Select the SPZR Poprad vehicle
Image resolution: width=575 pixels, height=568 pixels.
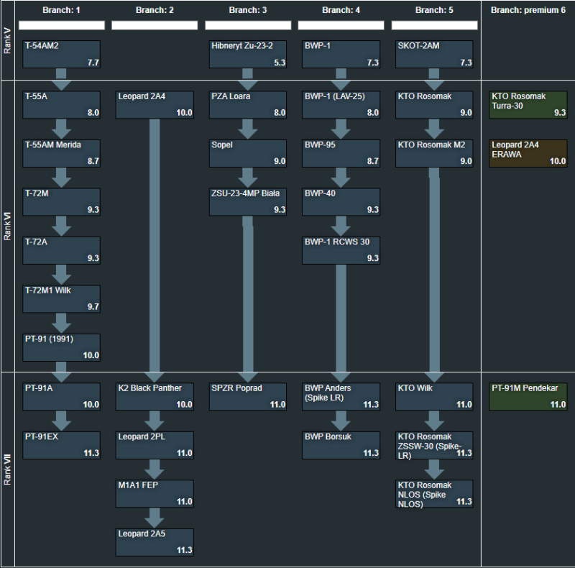[x=248, y=396]
